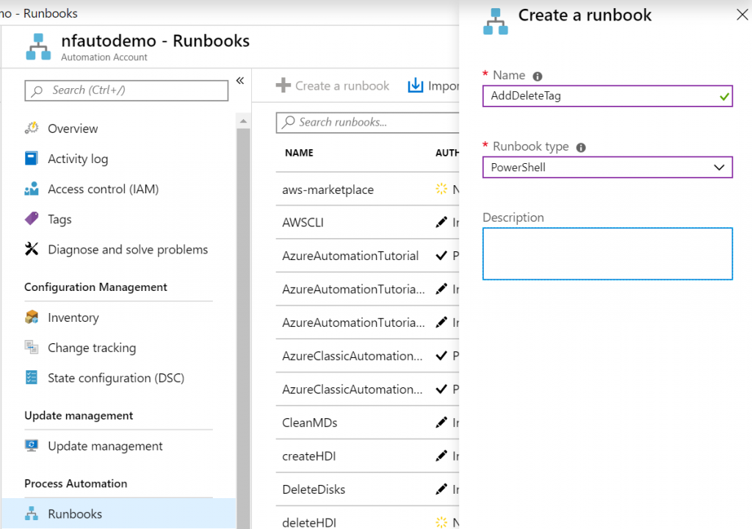Click the Search (Ctrl+/) sidebar box
This screenshot has height=529, width=752.
pyautogui.click(x=126, y=90)
